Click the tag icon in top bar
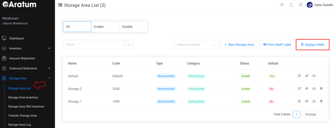 click(282, 5)
